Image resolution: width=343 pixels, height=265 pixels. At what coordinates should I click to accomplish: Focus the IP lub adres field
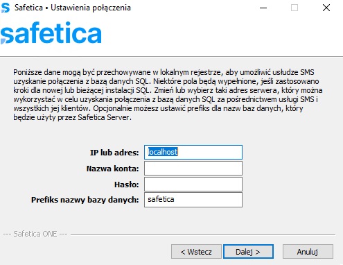pyautogui.click(x=193, y=152)
